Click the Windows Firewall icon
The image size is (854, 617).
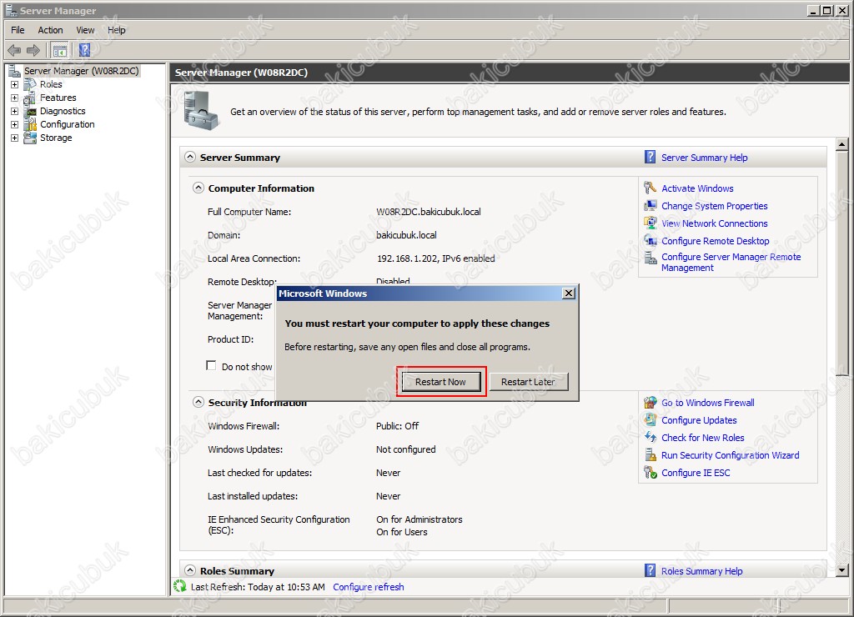(651, 403)
